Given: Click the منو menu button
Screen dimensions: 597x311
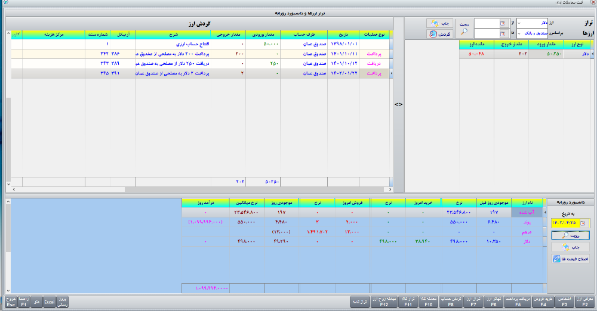Looking at the screenshot, I should click(x=36, y=302).
